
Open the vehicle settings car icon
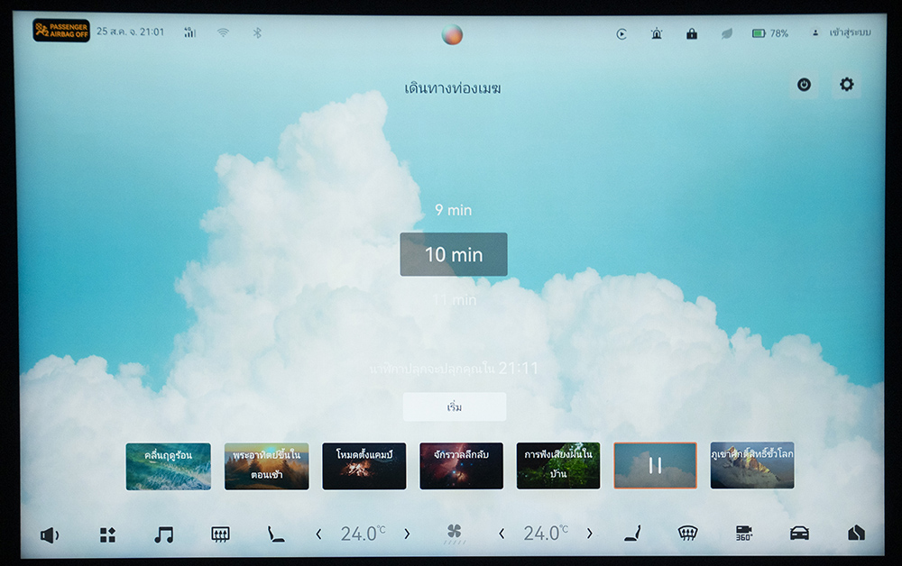799,534
